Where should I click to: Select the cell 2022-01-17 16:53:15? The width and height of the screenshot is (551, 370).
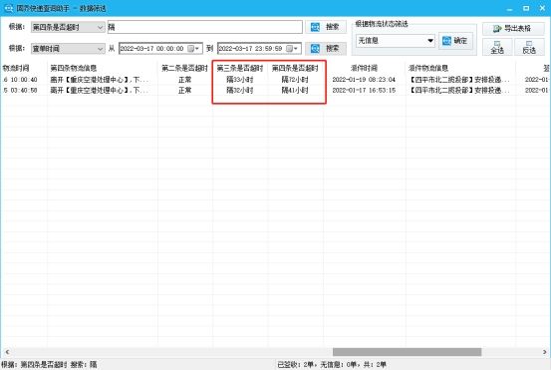tap(364, 91)
